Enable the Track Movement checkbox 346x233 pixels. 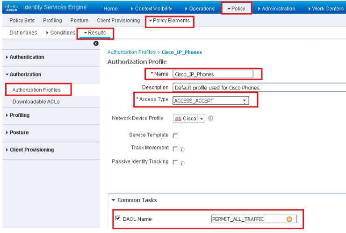coord(175,149)
